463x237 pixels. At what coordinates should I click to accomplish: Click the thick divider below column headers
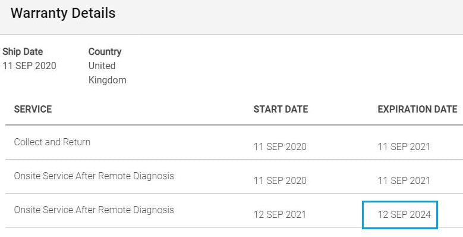point(234,125)
